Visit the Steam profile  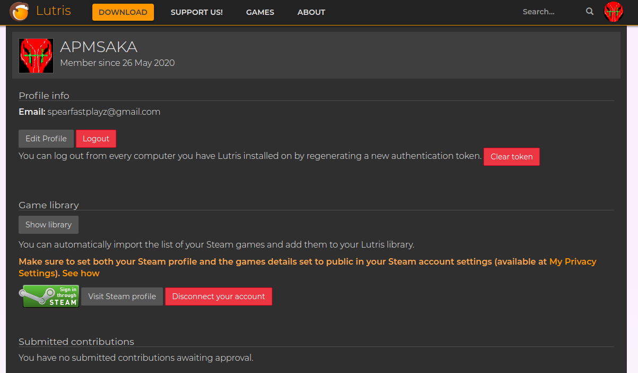coord(122,296)
